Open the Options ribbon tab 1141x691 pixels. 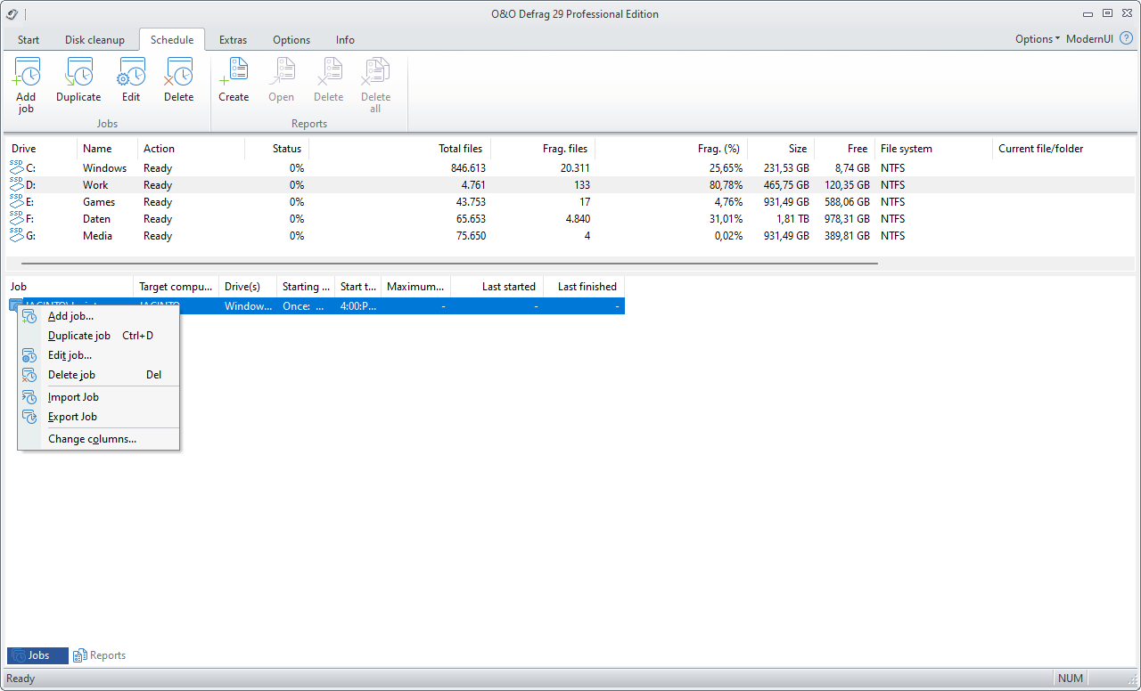291,40
